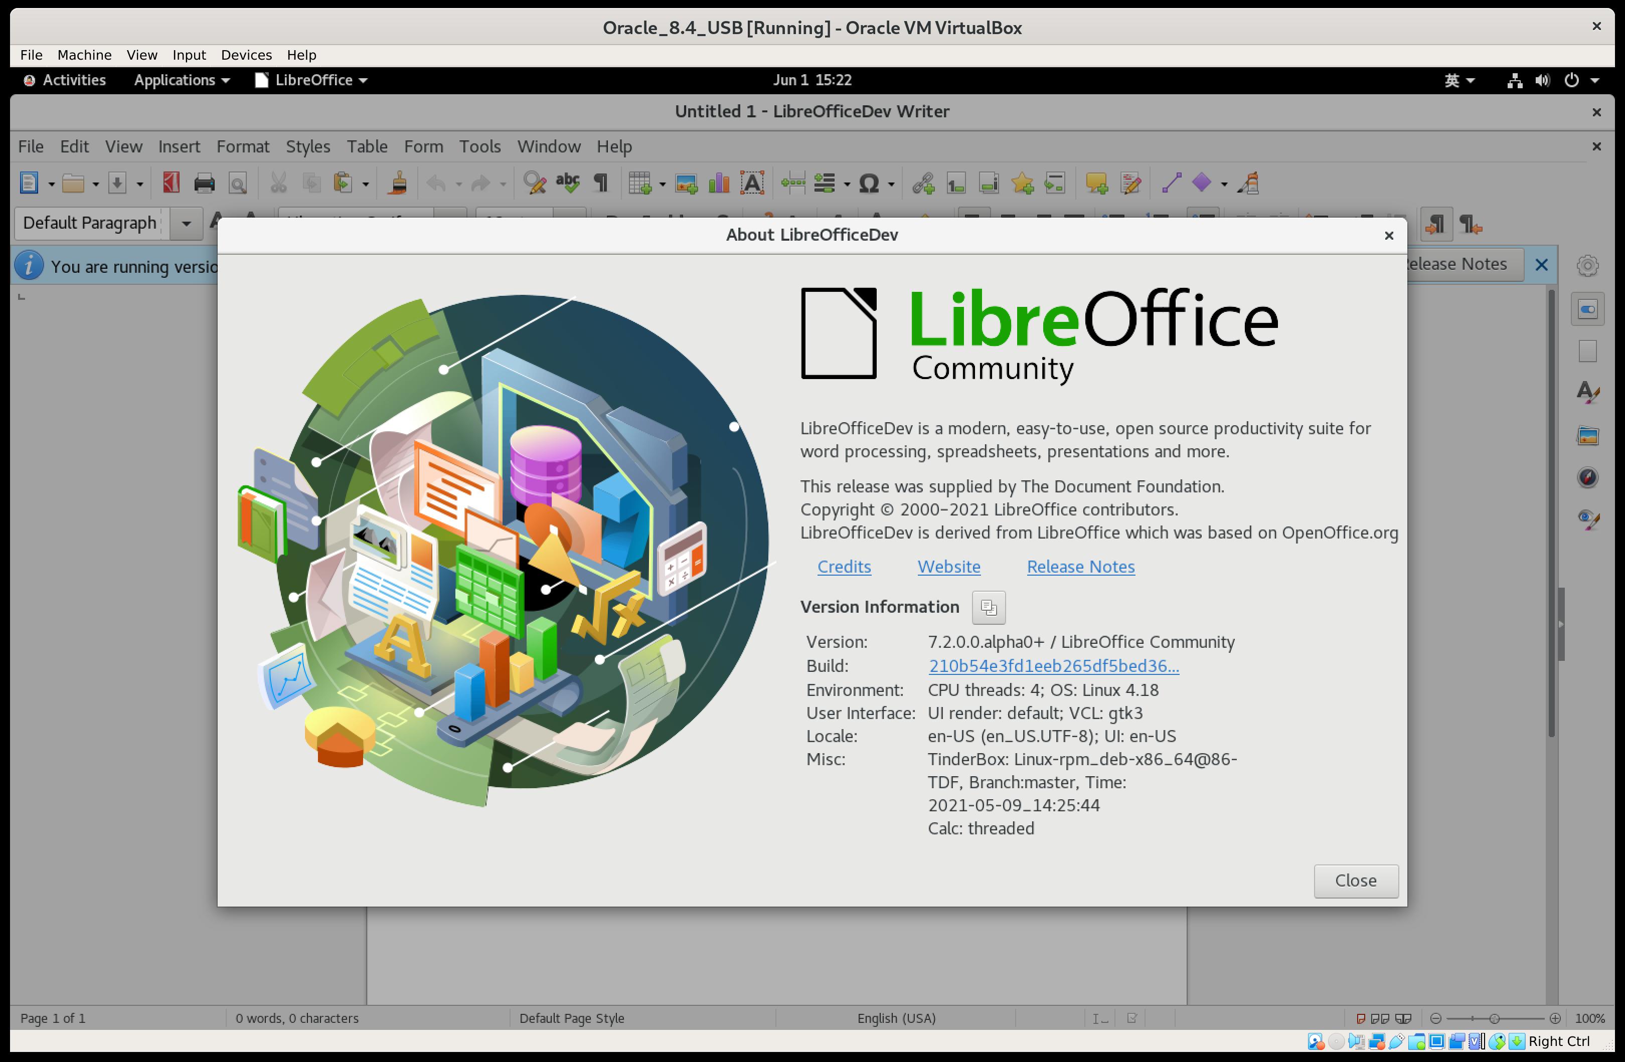The height and width of the screenshot is (1062, 1625).
Task: Toggle Track Changes recording icon
Action: point(1130,183)
